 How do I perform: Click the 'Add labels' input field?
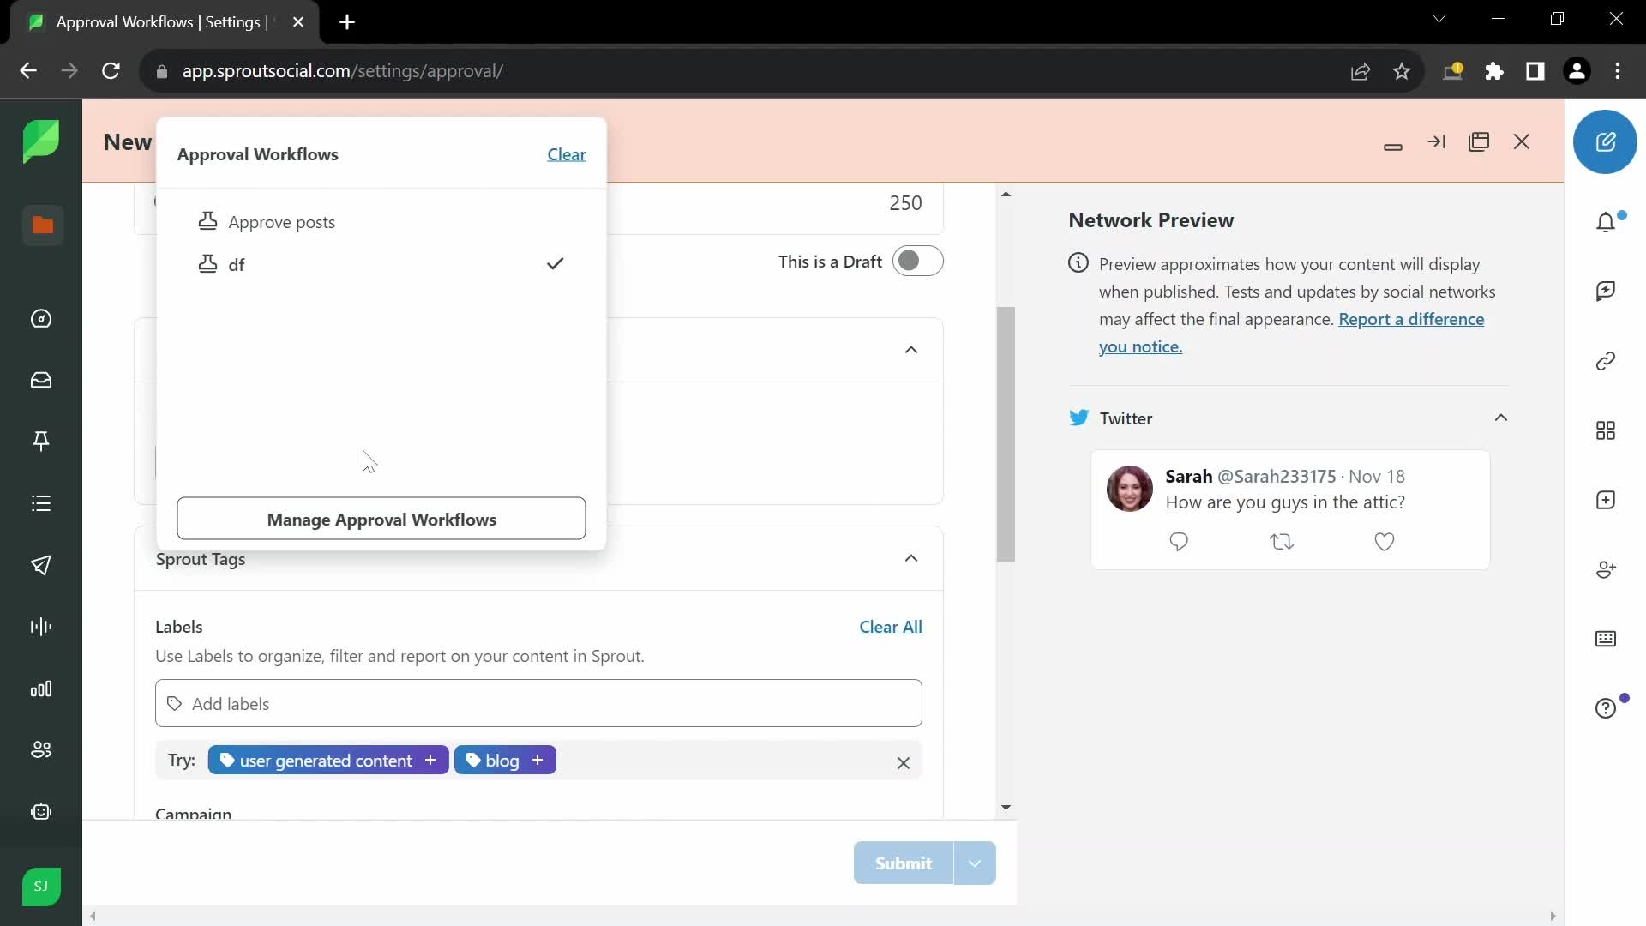click(x=540, y=703)
